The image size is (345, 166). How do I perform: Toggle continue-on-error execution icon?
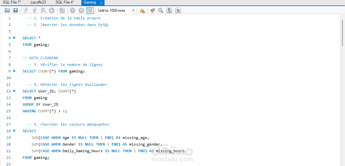coord(62,10)
